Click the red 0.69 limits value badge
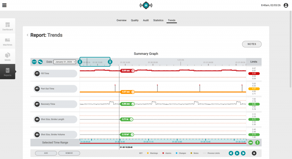The image size is (292, 159). click(x=254, y=73)
